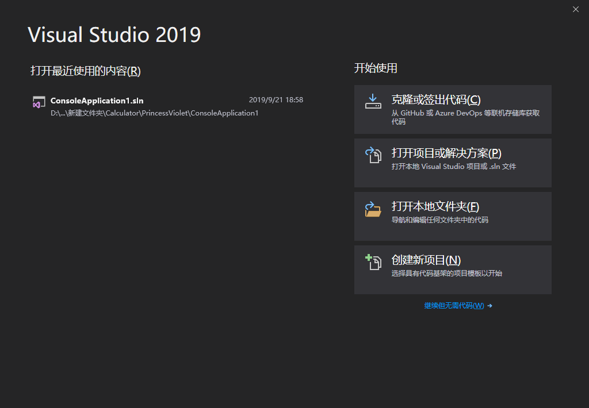Click the 打开本地 Visual Studio 项目或 .sln 文件 description
The height and width of the screenshot is (408, 589).
[x=453, y=166]
